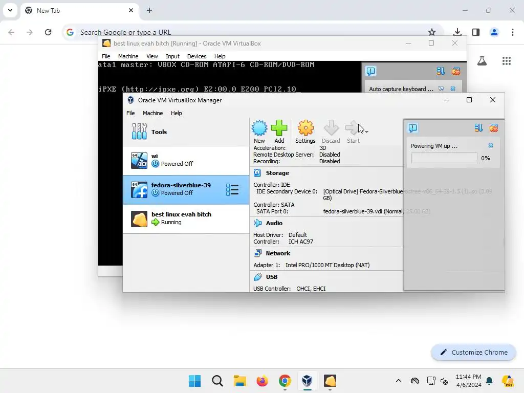The image size is (524, 393).
Task: Click the Audio speaker icon
Action: 257,223
